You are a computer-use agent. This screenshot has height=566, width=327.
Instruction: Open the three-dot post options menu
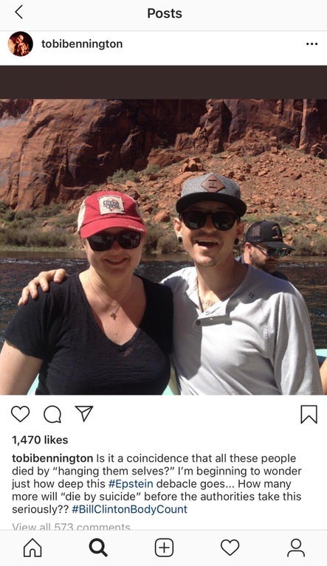point(311,44)
